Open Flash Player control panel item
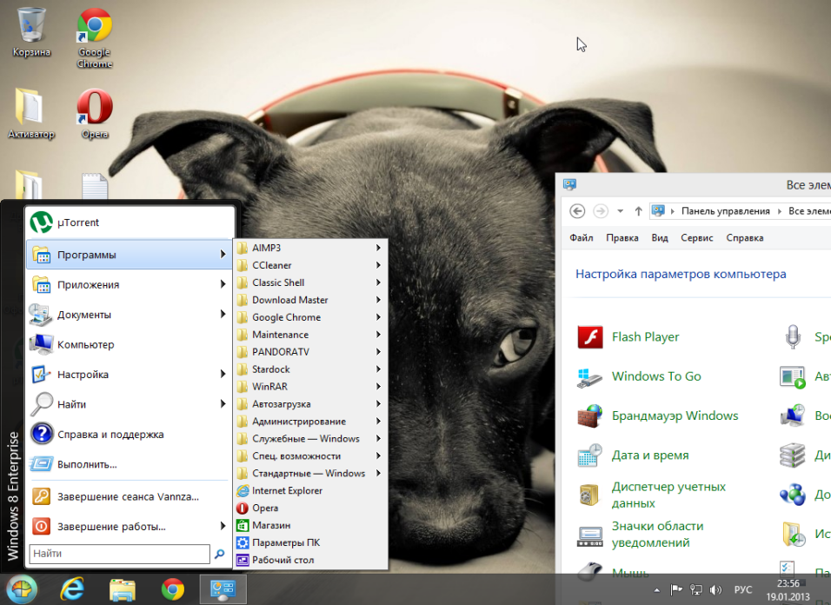This screenshot has width=831, height=605. click(x=628, y=337)
